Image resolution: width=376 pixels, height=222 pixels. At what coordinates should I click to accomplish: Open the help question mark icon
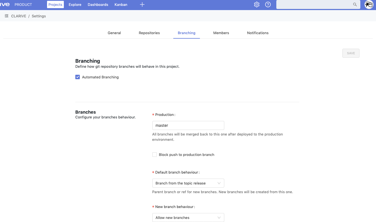tap(268, 4)
